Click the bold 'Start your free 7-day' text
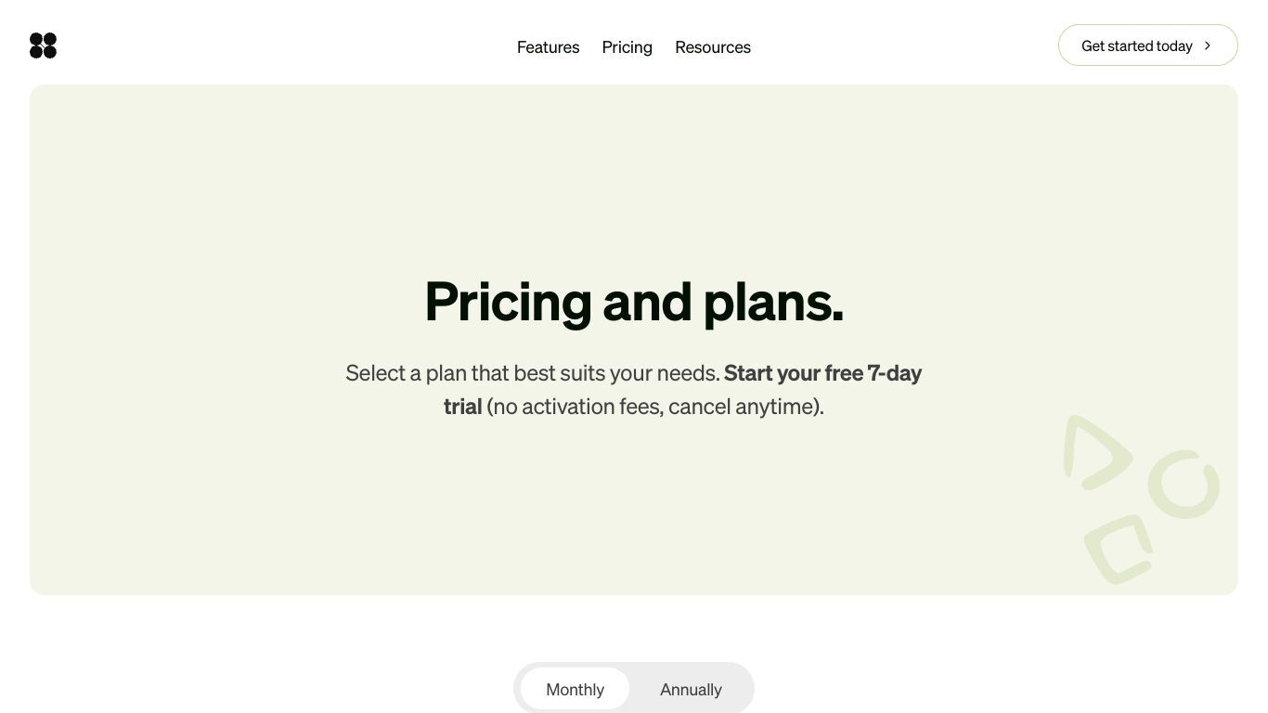Screen dimensions: 1268x713 [x=822, y=372]
